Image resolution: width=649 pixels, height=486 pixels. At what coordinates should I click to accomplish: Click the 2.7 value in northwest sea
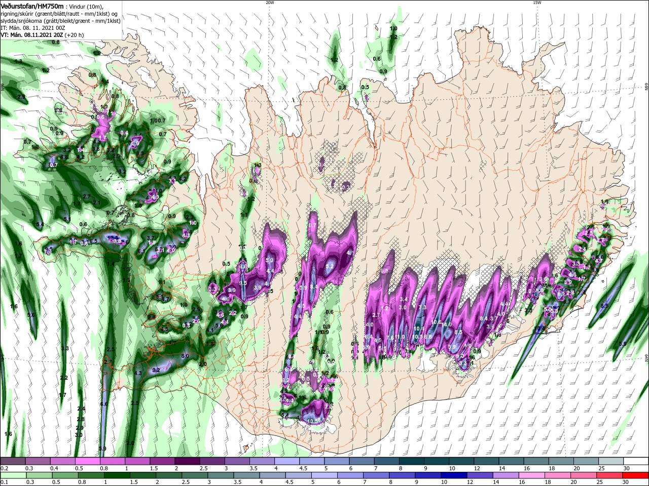(x=87, y=196)
